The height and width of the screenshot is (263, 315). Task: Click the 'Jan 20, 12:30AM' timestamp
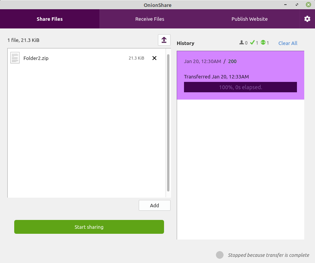pos(202,61)
